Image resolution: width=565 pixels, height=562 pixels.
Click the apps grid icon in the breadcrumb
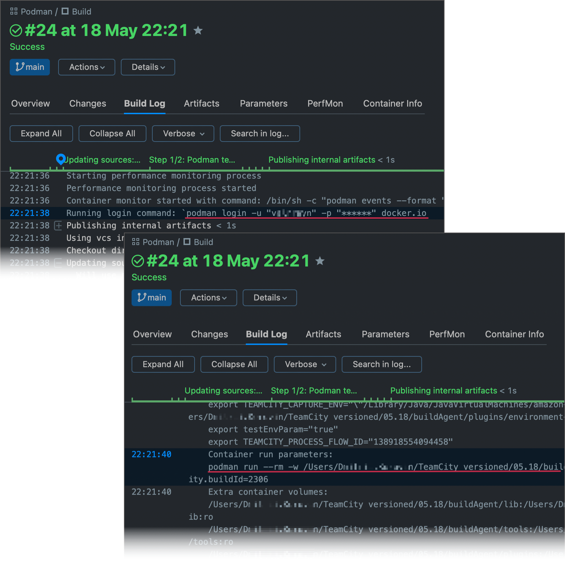pyautogui.click(x=14, y=11)
